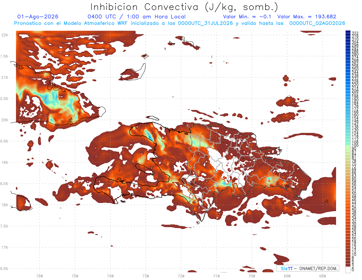Click the 71W longitude label
The image size is (362, 280).
(x=216, y=275)
